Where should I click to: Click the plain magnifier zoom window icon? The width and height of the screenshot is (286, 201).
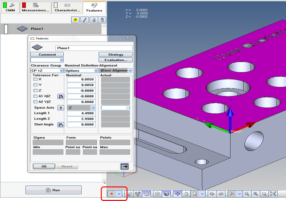click(x=264, y=194)
